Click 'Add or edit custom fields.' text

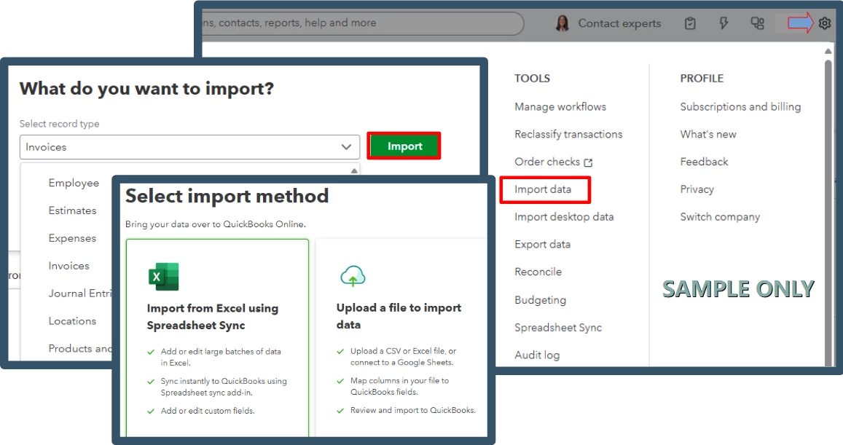pos(208,411)
